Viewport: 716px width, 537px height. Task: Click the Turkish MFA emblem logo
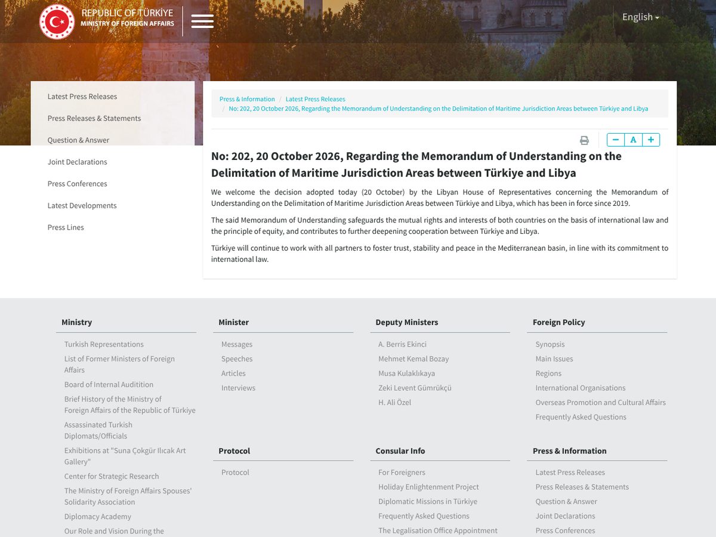(57, 21)
